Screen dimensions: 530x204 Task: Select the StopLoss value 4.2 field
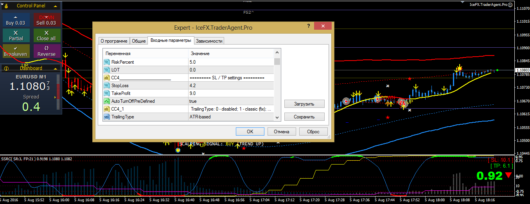pyautogui.click(x=231, y=85)
